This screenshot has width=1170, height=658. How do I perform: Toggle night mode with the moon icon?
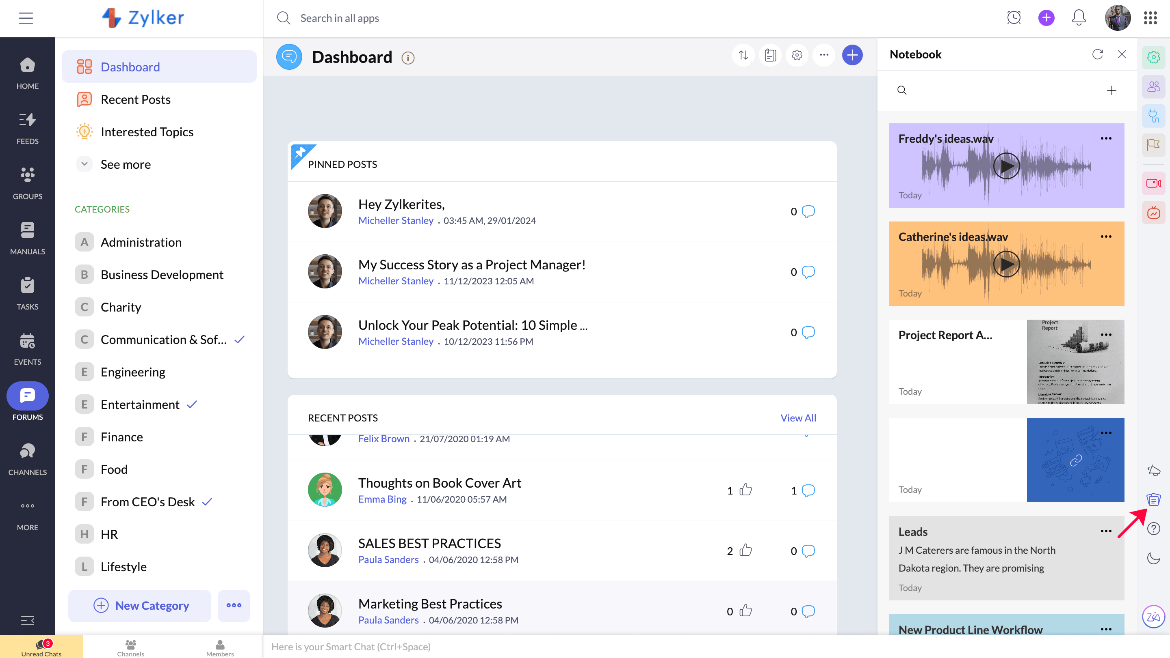tap(1153, 558)
